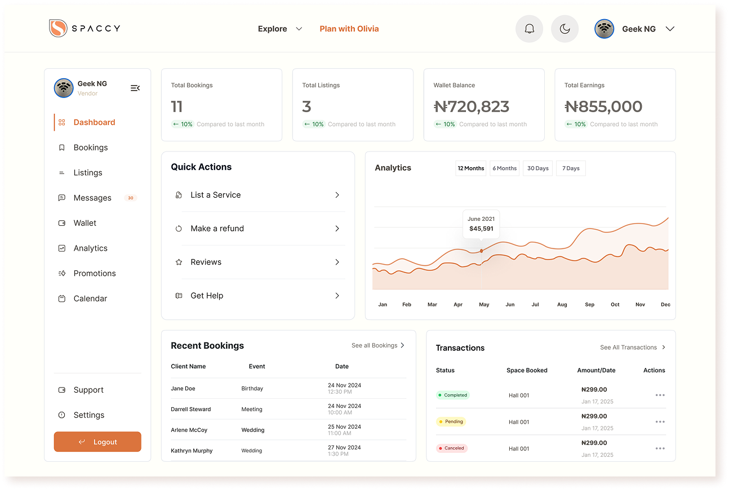Click See all Bookings link
This screenshot has height=490, width=729.
coord(375,345)
